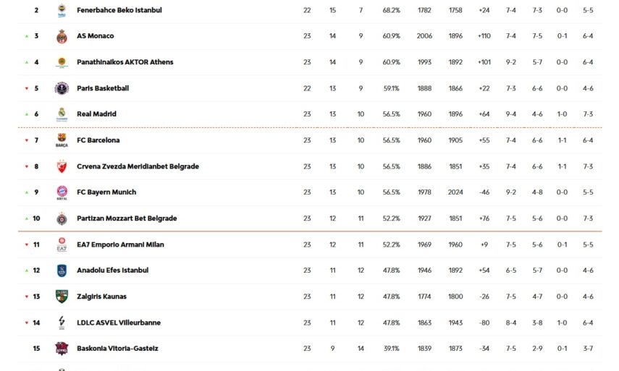The width and height of the screenshot is (619, 371).
Task: Click the green up arrow beside rank 3
Action: [27, 36]
